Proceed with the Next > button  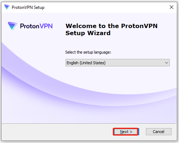pyautogui.click(x=126, y=132)
